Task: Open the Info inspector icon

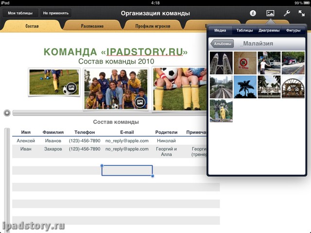Action: [253, 13]
